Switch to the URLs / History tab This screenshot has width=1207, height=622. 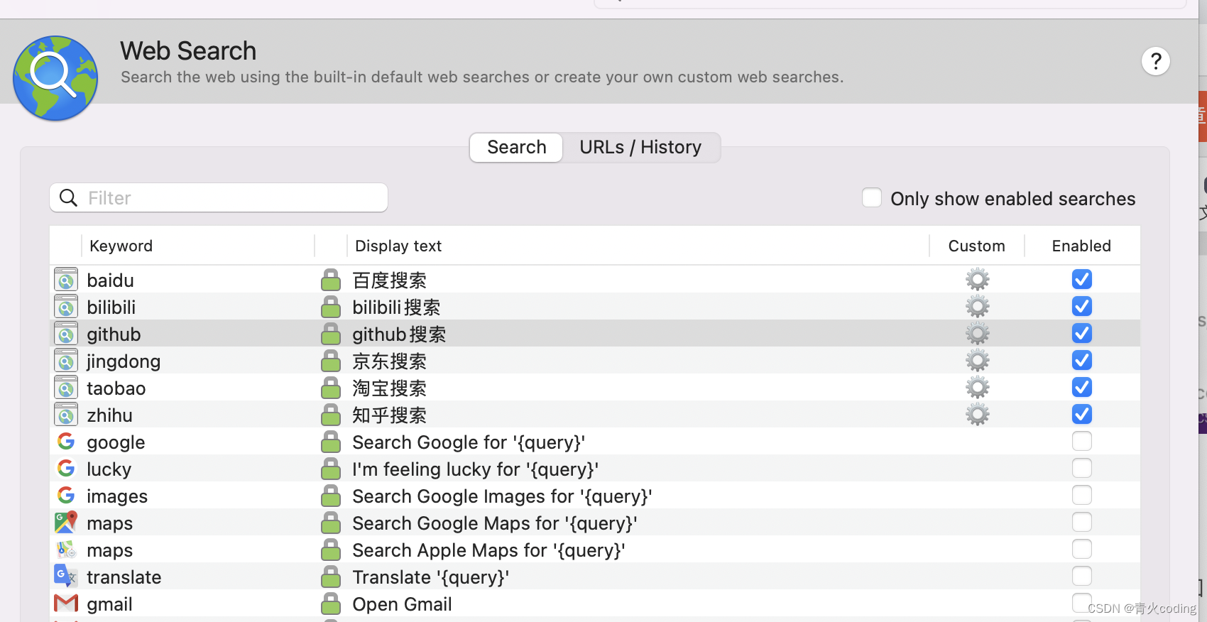point(640,147)
